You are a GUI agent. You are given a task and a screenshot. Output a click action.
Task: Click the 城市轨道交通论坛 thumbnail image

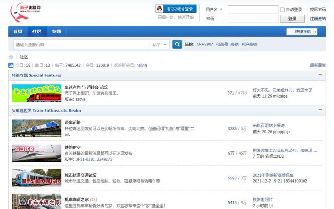point(37,178)
